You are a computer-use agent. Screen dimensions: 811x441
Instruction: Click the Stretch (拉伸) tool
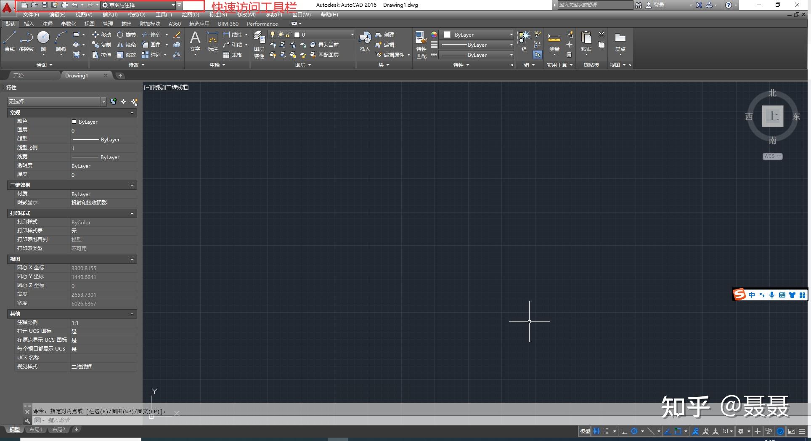pyautogui.click(x=101, y=55)
